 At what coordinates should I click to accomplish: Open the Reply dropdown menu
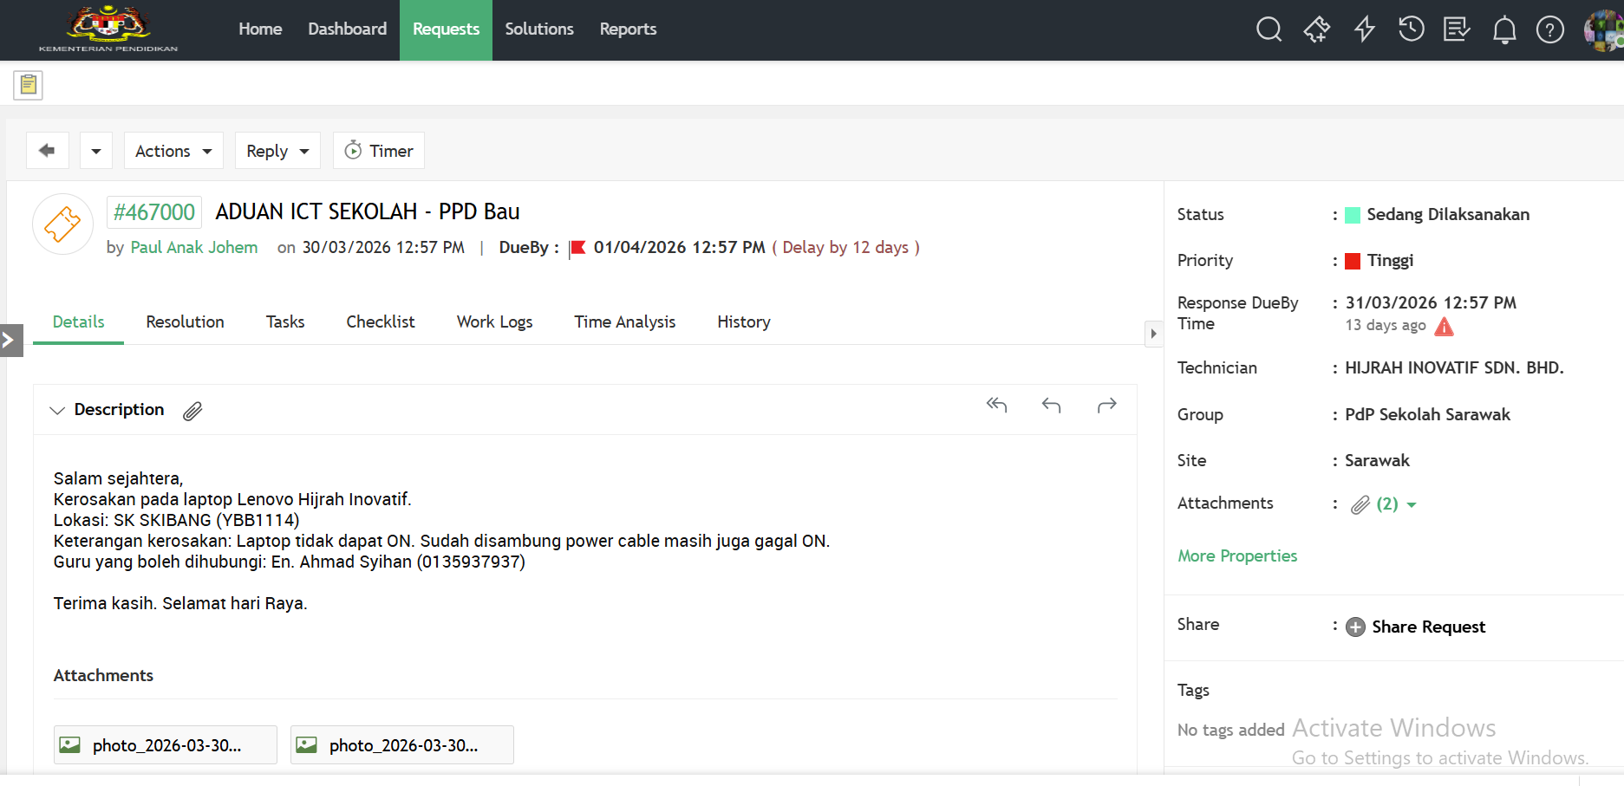pyautogui.click(x=277, y=151)
